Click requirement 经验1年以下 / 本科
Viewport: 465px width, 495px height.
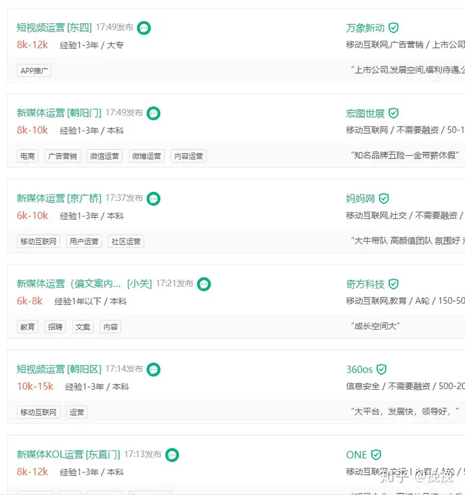[x=90, y=301]
